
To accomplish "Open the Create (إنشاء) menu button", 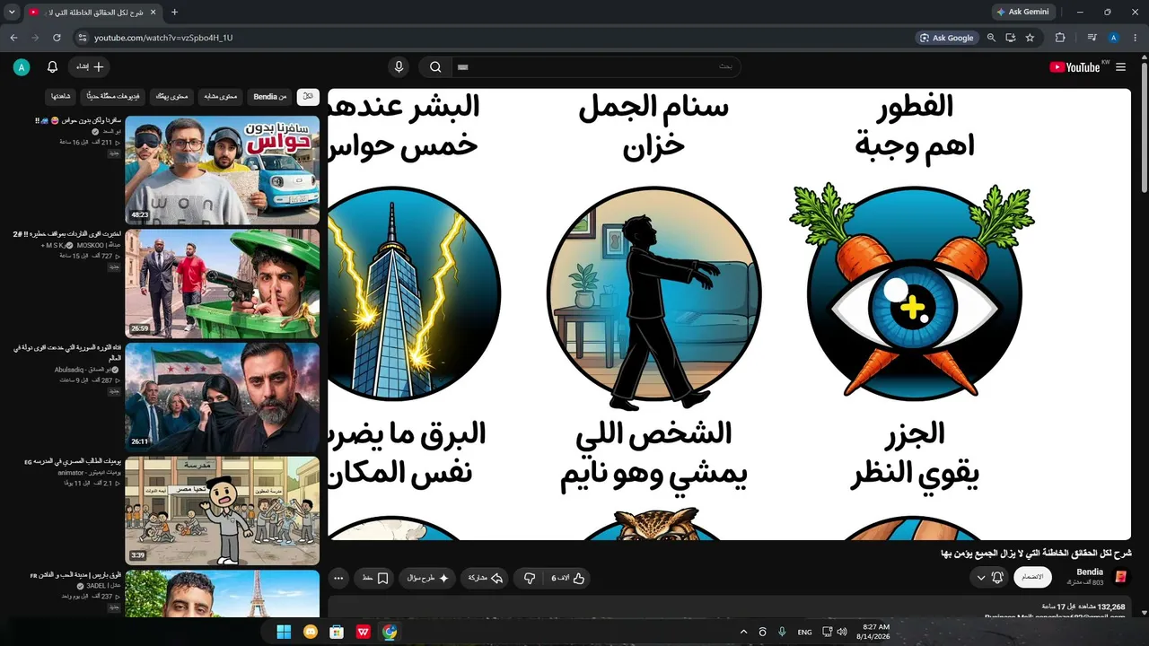I will [89, 67].
